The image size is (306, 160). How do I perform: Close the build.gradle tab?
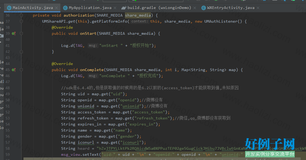pos(195,8)
